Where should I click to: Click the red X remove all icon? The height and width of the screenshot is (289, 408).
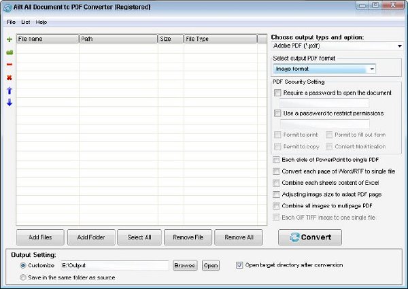pyautogui.click(x=10, y=78)
